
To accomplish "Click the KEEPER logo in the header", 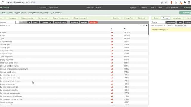I will 5,7.
